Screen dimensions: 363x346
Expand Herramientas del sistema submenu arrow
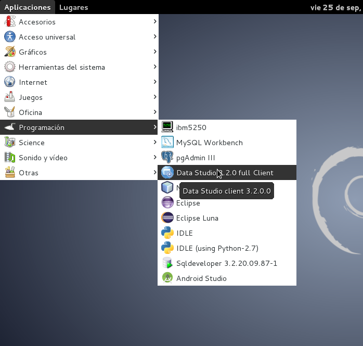pos(155,67)
